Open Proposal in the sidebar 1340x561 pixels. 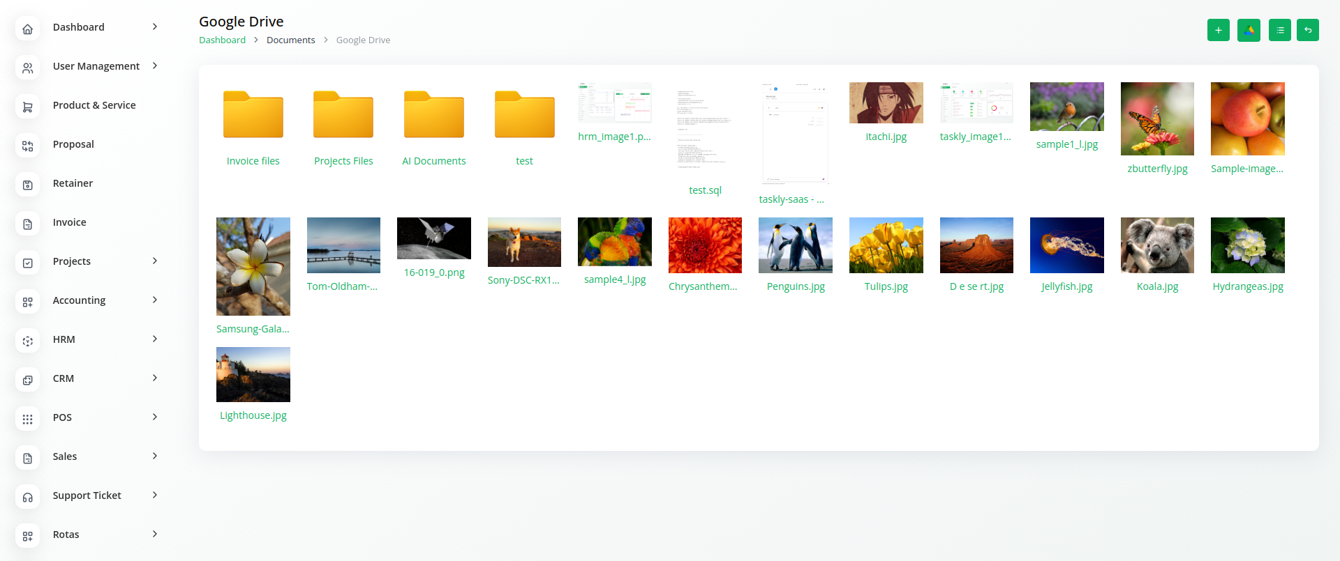[73, 144]
